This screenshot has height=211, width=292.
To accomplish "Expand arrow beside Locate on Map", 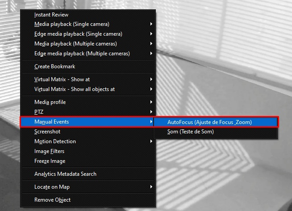I will pos(151,187).
